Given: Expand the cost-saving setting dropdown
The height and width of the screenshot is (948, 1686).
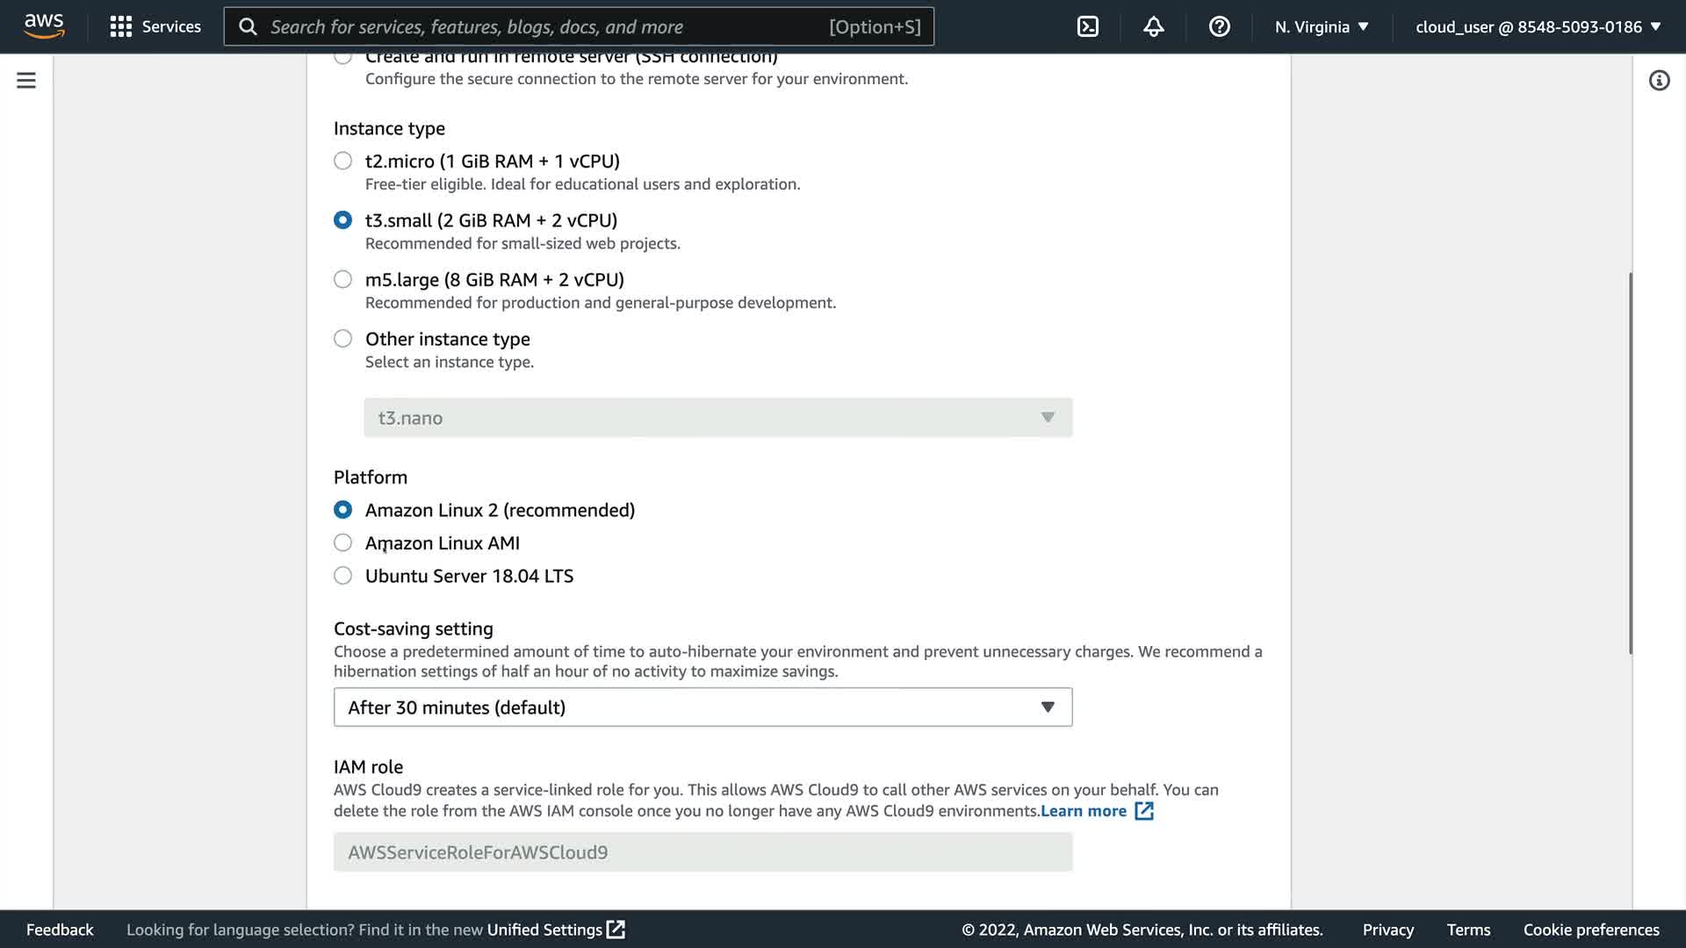Looking at the screenshot, I should click(702, 707).
